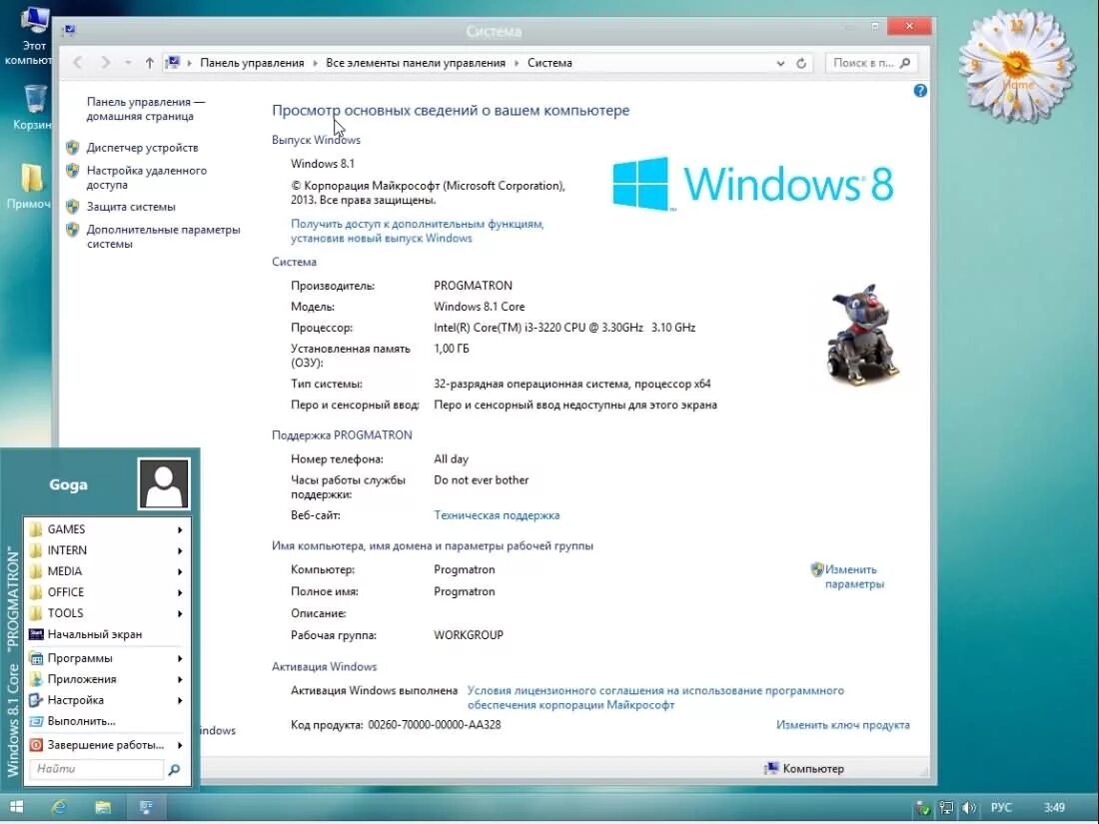Screen dimensions: 1099x824
Task: Expand the MEDIA submenu arrow
Action: (180, 571)
